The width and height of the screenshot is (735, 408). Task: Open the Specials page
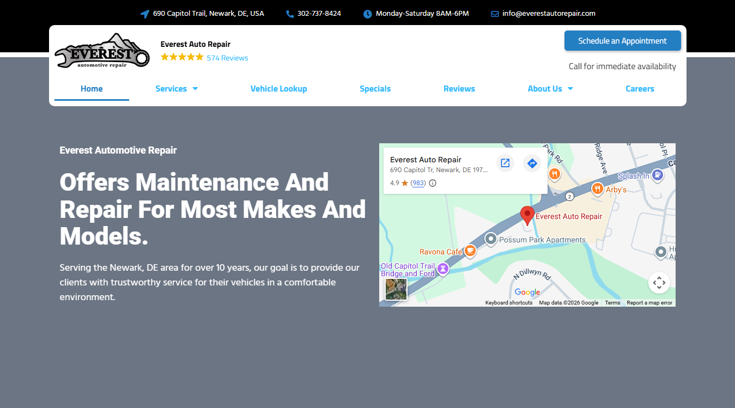tap(375, 89)
